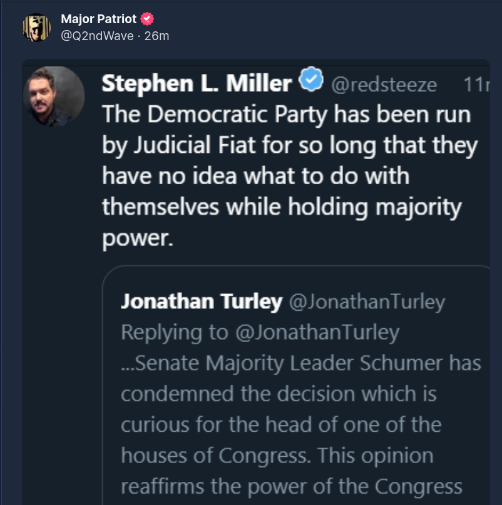Click the @JonathanTurley handle beside the bold name
This screenshot has height=505, width=502.
pos(367,302)
